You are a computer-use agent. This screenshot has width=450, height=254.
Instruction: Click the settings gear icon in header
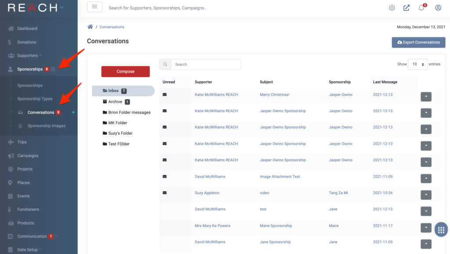392,8
